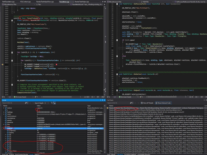Screen dimensions: 207x155
Task: Expand the [0] element under vertices
Action: pos(6,135)
